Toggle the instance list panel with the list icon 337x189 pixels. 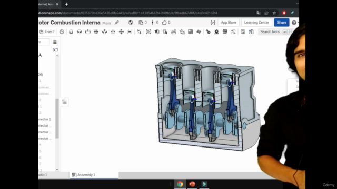64,102
